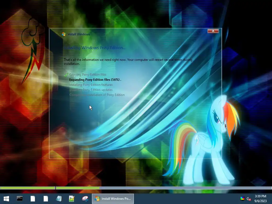This screenshot has width=272, height=204.
Task: Open the blank file icon beside the notepad icon
Action: tap(46, 199)
